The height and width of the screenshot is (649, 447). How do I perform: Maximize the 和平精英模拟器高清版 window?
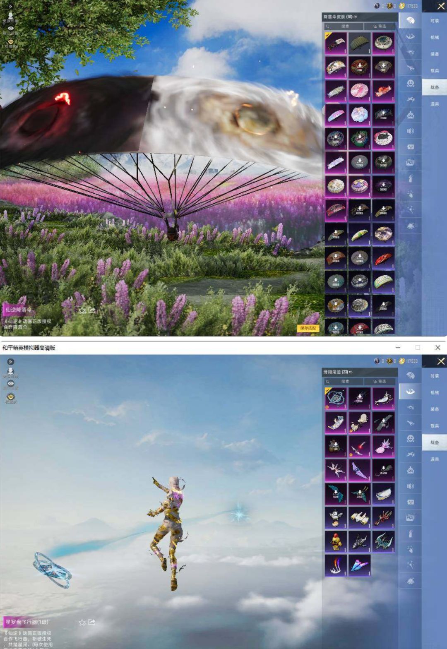[x=418, y=348]
